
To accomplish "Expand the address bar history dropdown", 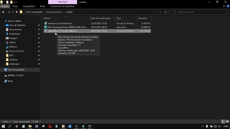I will pyautogui.click(x=160, y=12).
